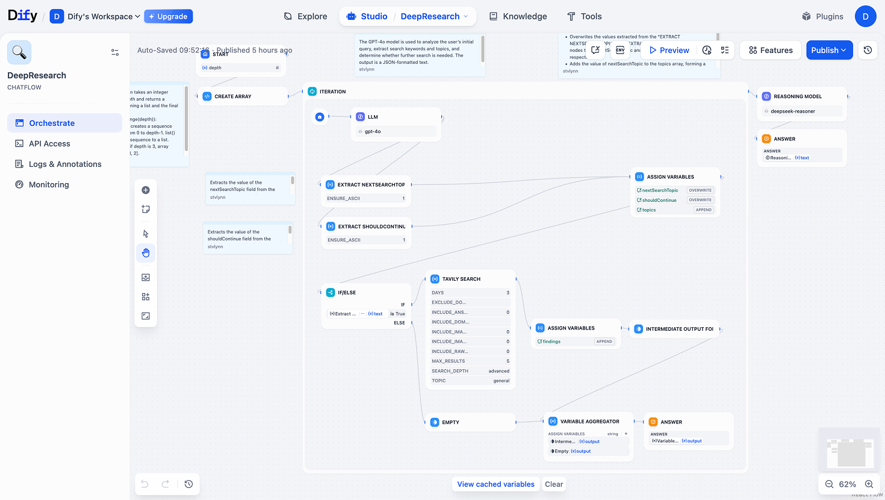Open Monitoring in the sidebar

click(x=64, y=184)
